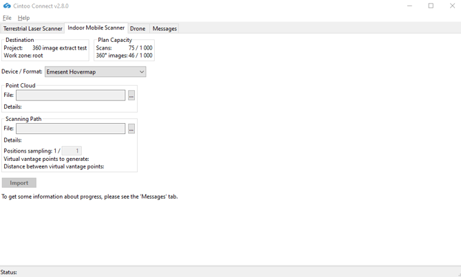Open the Device / Format dropdown
The image size is (461, 277).
[95, 71]
